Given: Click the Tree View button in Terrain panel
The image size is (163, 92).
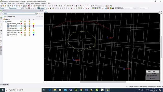Looking at the screenshot, I should (40, 16).
